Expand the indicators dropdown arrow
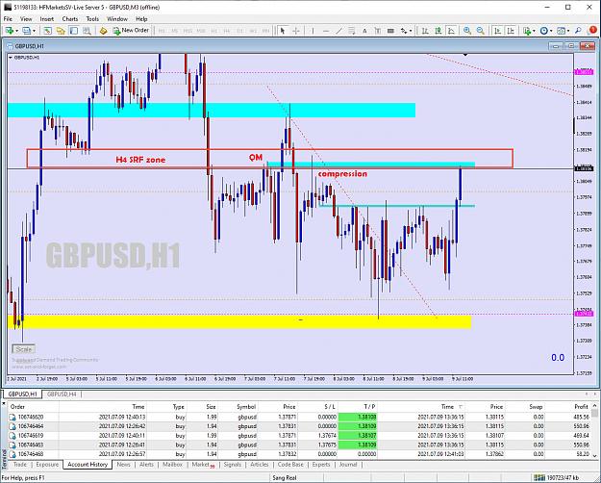601x483 pixels. click(534, 31)
